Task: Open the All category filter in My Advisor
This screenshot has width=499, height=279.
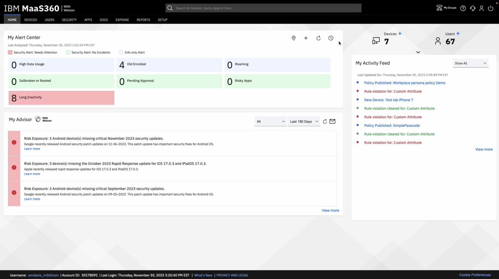Action: coord(270,121)
